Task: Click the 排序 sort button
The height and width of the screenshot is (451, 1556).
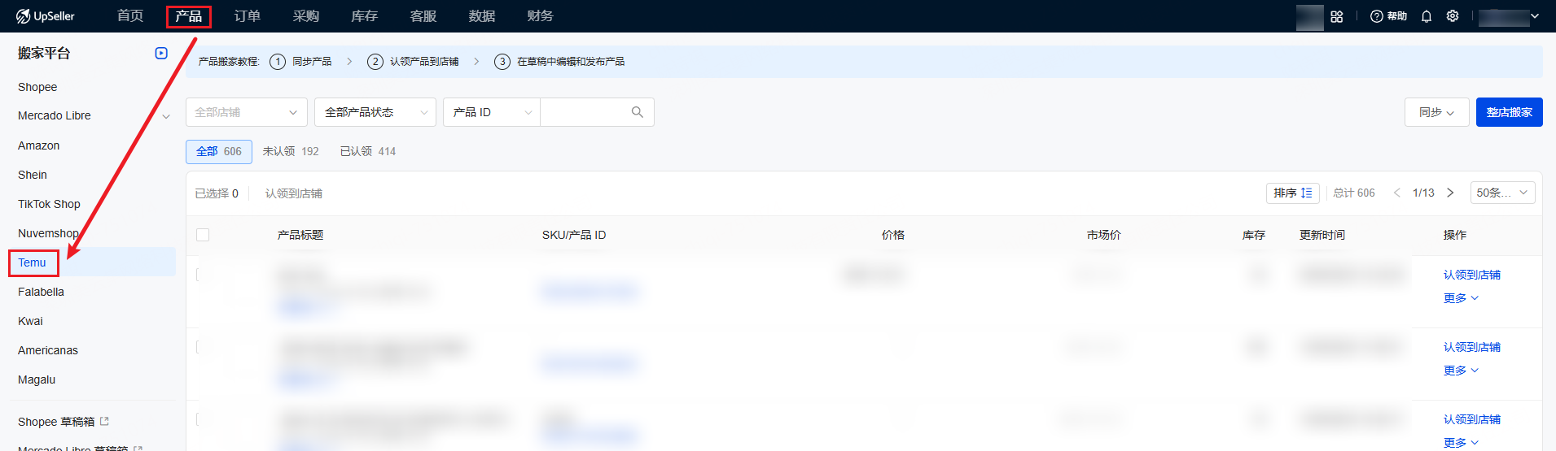Action: tap(1293, 193)
